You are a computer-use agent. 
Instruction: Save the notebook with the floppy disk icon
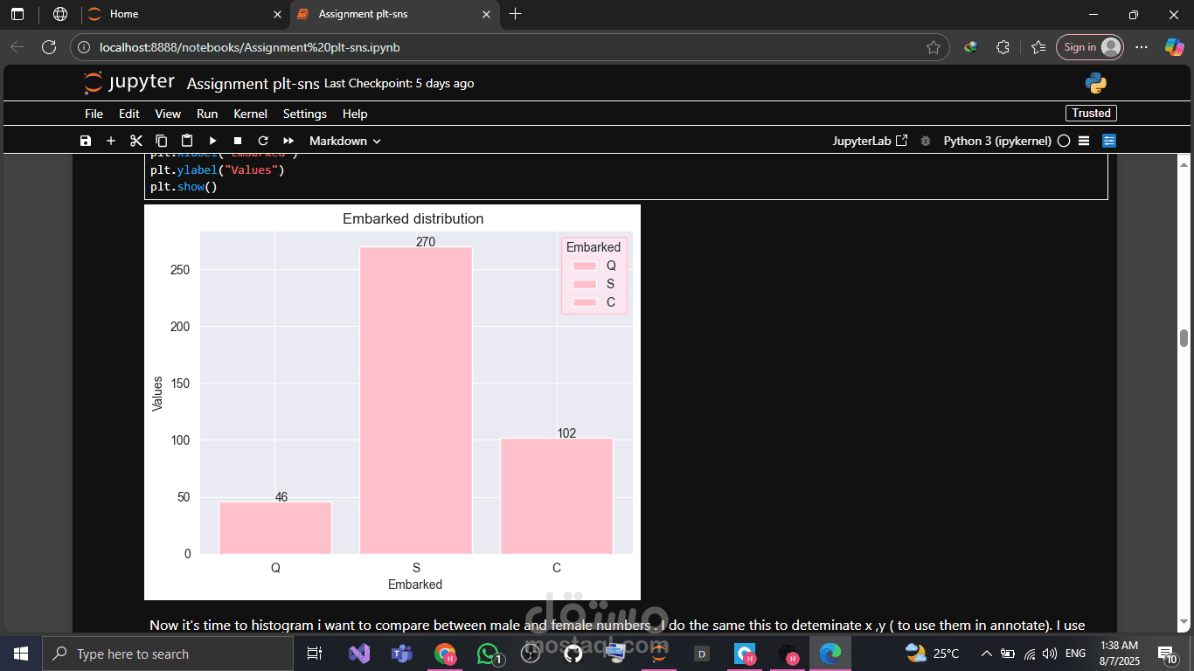[x=85, y=141]
